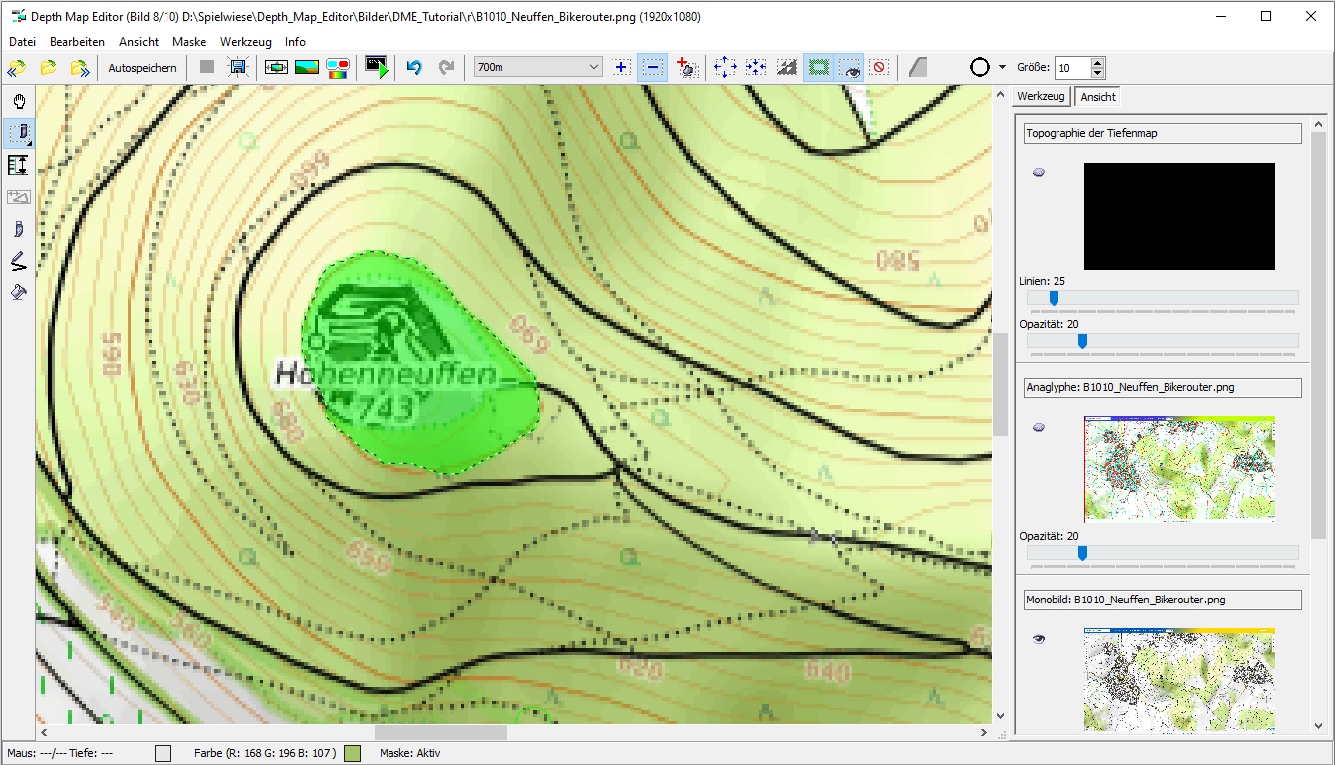The height and width of the screenshot is (765, 1335).
Task: Click the green Farbe color swatch in status bar
Action: 352,753
